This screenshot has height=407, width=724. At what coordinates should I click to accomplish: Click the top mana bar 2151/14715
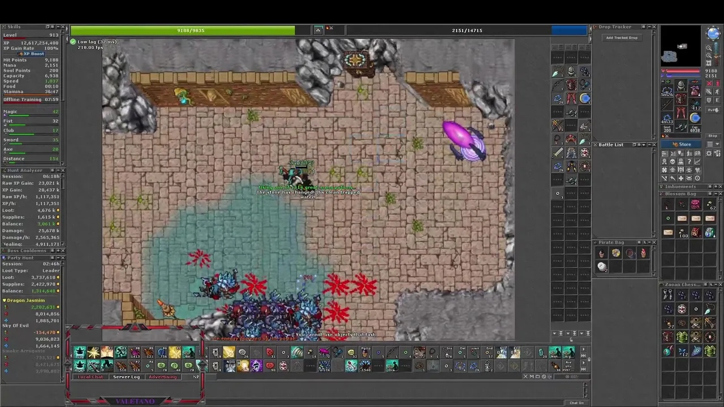(467, 31)
